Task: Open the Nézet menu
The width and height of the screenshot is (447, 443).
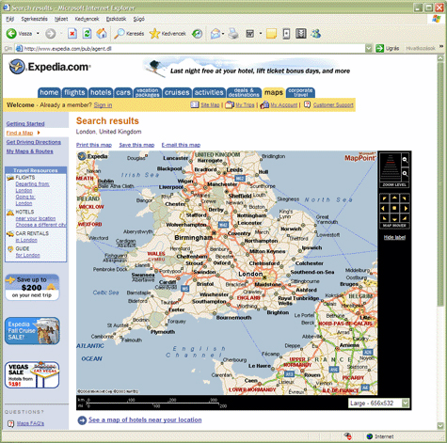Action: 61,19
